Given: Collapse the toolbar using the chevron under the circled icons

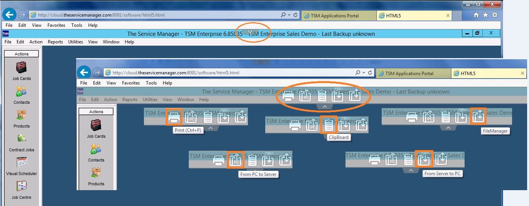Looking at the screenshot, I should coord(324,107).
